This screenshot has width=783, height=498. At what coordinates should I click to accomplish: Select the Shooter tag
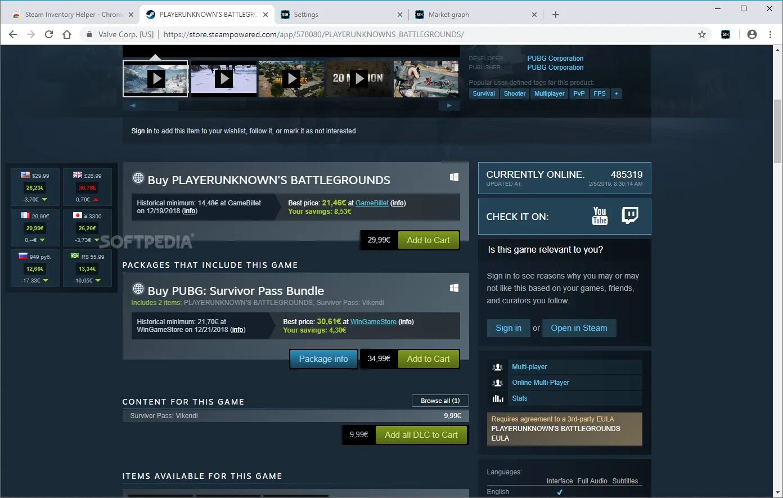coord(515,93)
